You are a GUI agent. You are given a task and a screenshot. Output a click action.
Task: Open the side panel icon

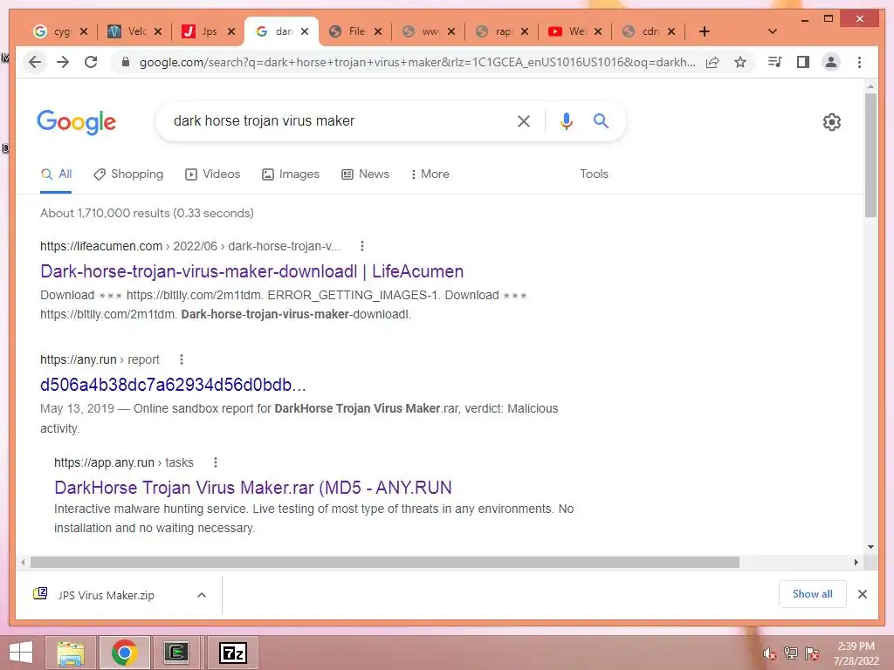803,62
